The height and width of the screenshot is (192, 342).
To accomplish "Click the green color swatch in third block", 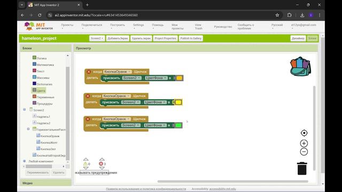I will 178,125.
